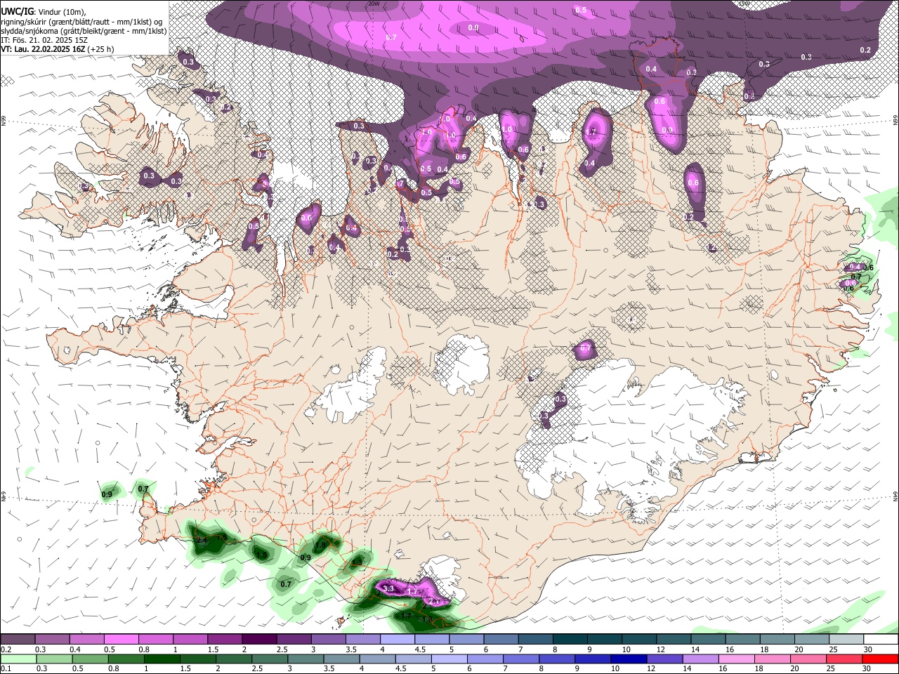Click the '(+25 h)' forecast offset text
The width and height of the screenshot is (899, 674).
coord(101,49)
